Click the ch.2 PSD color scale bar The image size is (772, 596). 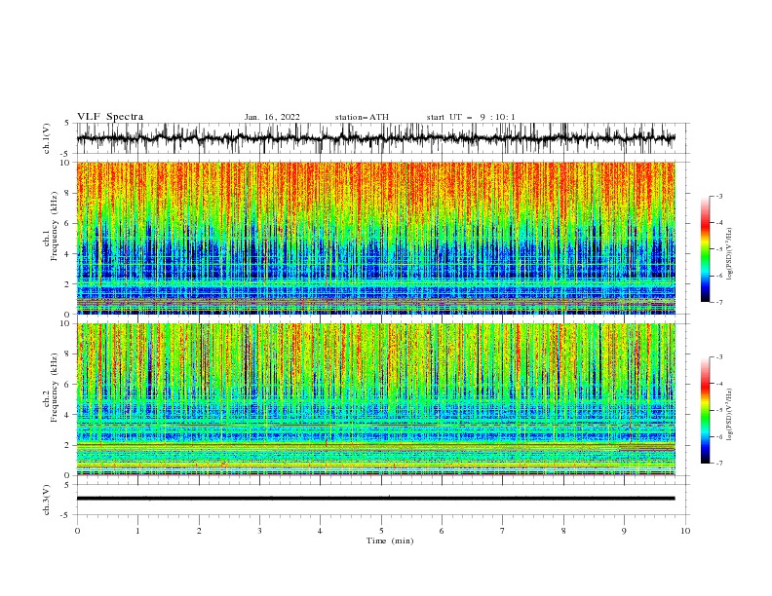click(705, 410)
